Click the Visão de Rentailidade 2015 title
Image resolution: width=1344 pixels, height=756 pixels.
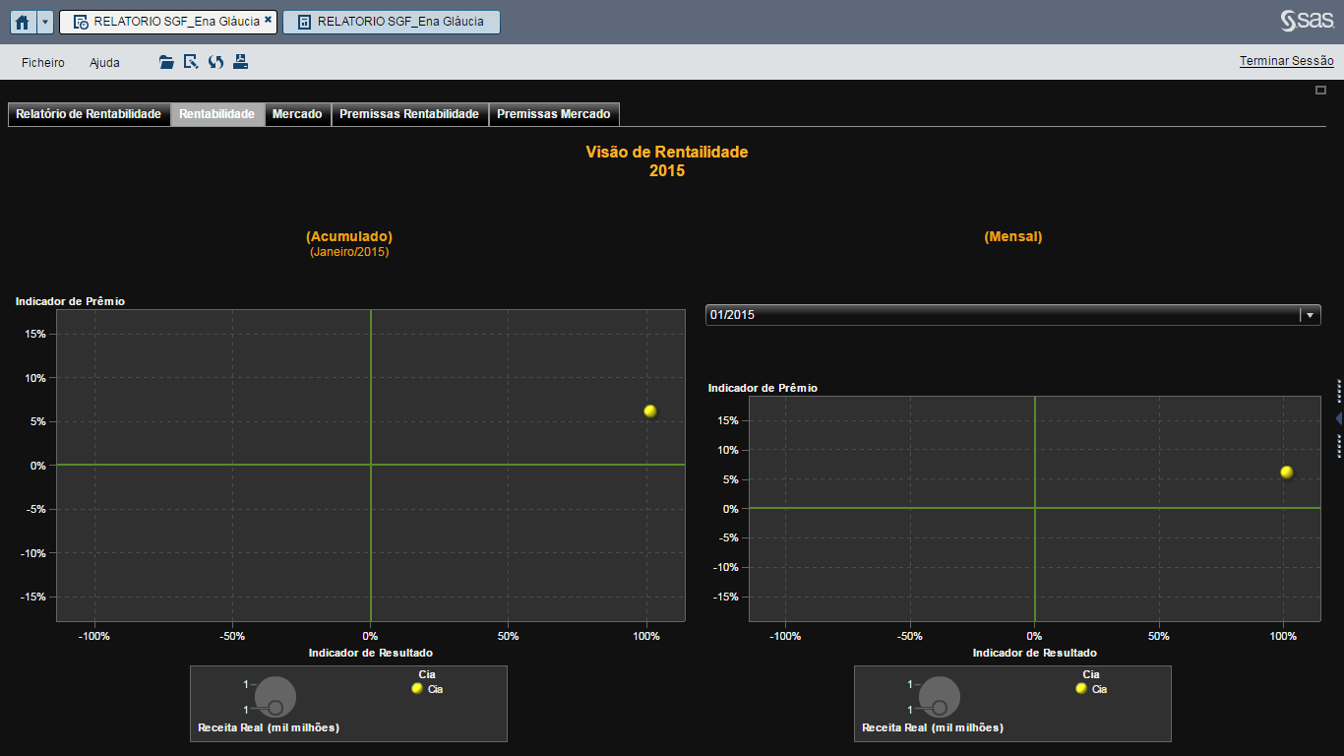pyautogui.click(x=667, y=161)
